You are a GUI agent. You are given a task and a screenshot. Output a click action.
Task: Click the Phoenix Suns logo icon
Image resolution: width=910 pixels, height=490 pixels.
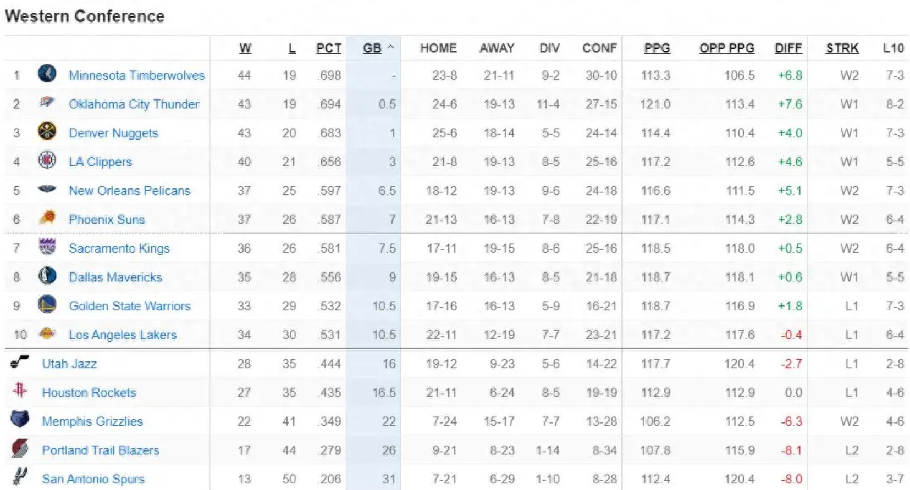[47, 218]
